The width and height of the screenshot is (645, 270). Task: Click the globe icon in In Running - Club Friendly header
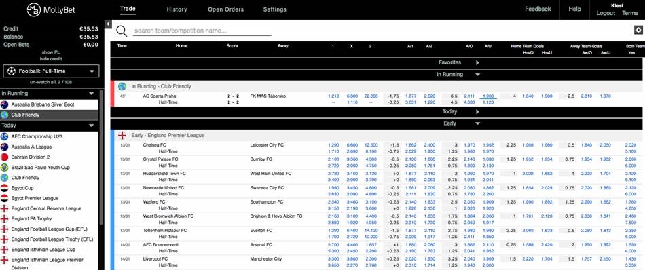122,86
